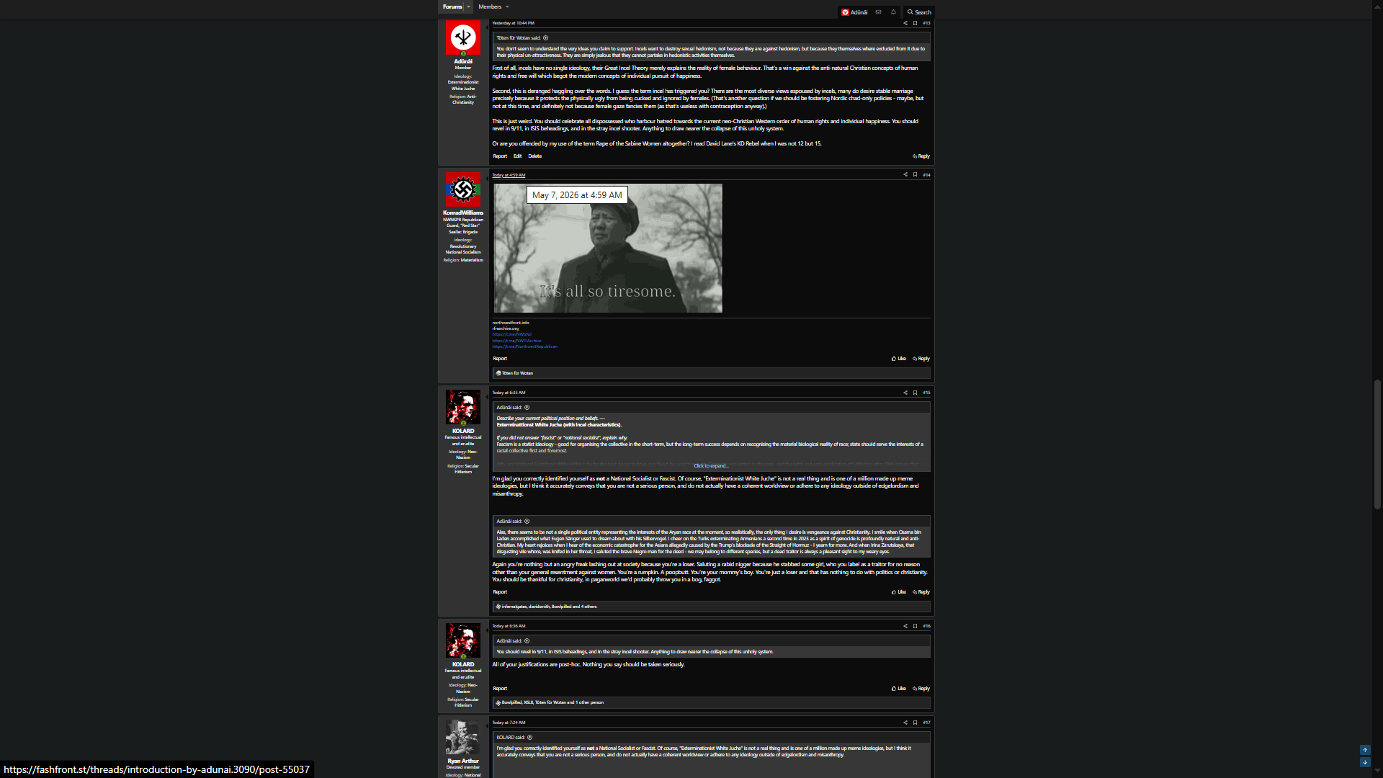Viewport: 1383px width, 778px height.
Task: Open KOLARD's avatar in post #15
Action: point(463,407)
